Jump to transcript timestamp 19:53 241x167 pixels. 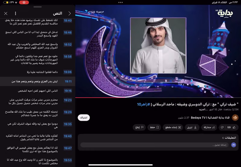point(68,160)
